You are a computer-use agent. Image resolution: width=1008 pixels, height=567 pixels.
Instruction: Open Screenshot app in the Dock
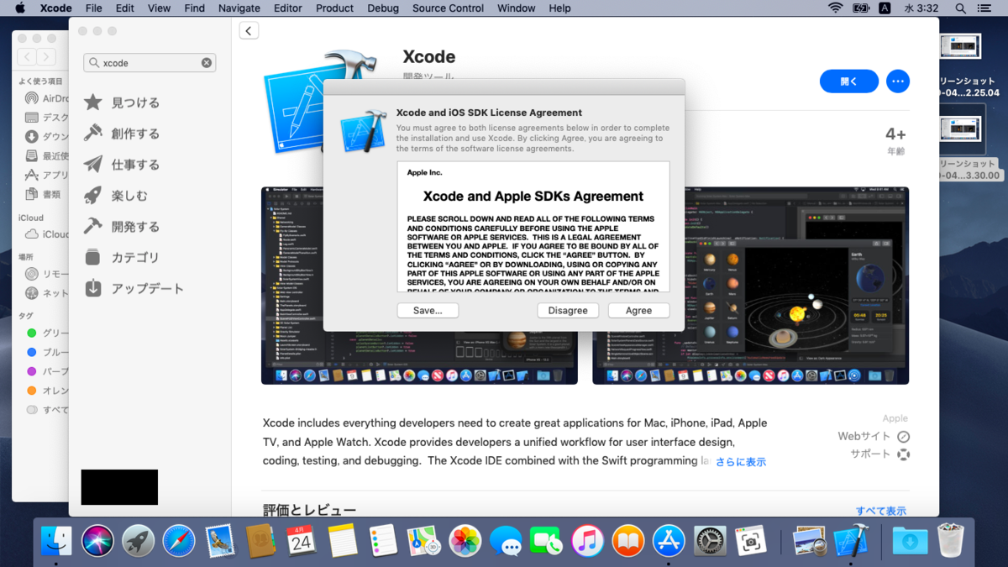coord(750,541)
